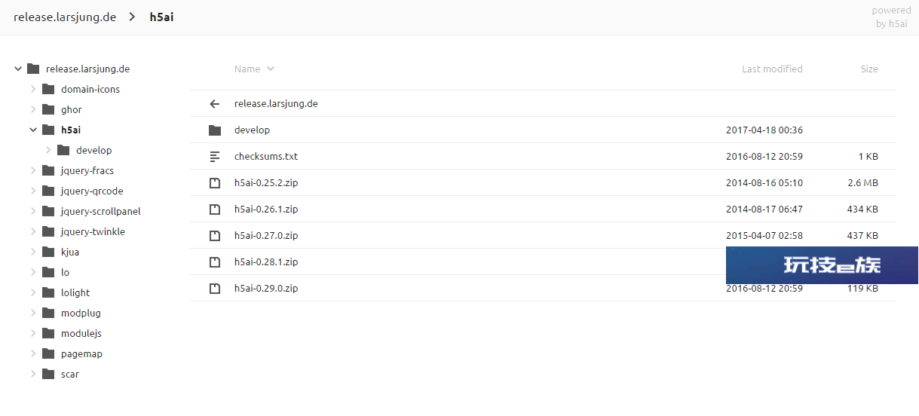Click the modulejs folder icon
Viewport: 919px width, 416px height.
[48, 333]
